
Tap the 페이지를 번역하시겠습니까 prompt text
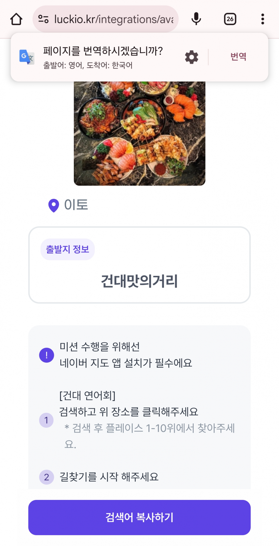tap(103, 51)
